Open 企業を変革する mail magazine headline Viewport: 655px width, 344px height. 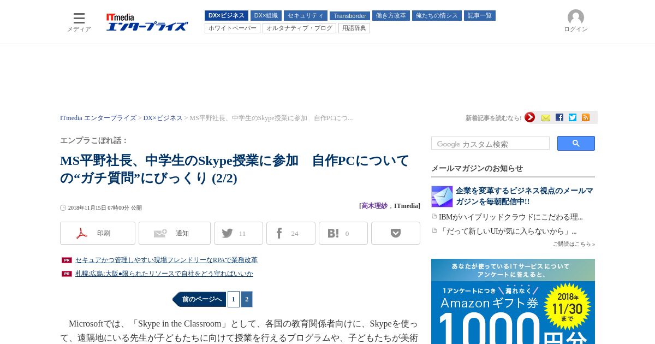point(525,196)
